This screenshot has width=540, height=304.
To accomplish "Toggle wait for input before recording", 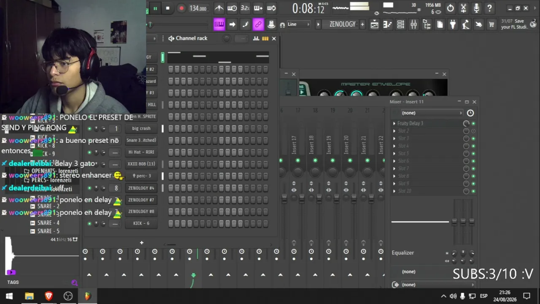I will [x=232, y=8].
